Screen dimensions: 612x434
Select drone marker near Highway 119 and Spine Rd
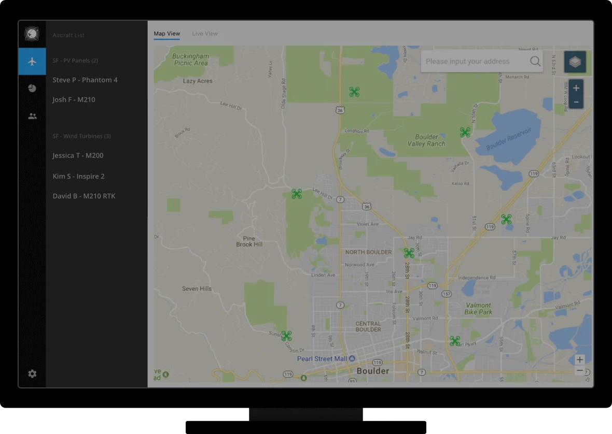pos(506,219)
